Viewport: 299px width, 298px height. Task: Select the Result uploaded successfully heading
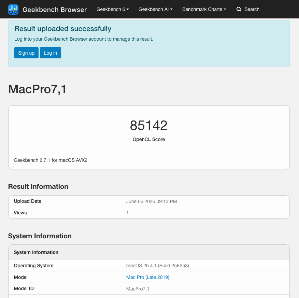pyautogui.click(x=63, y=29)
